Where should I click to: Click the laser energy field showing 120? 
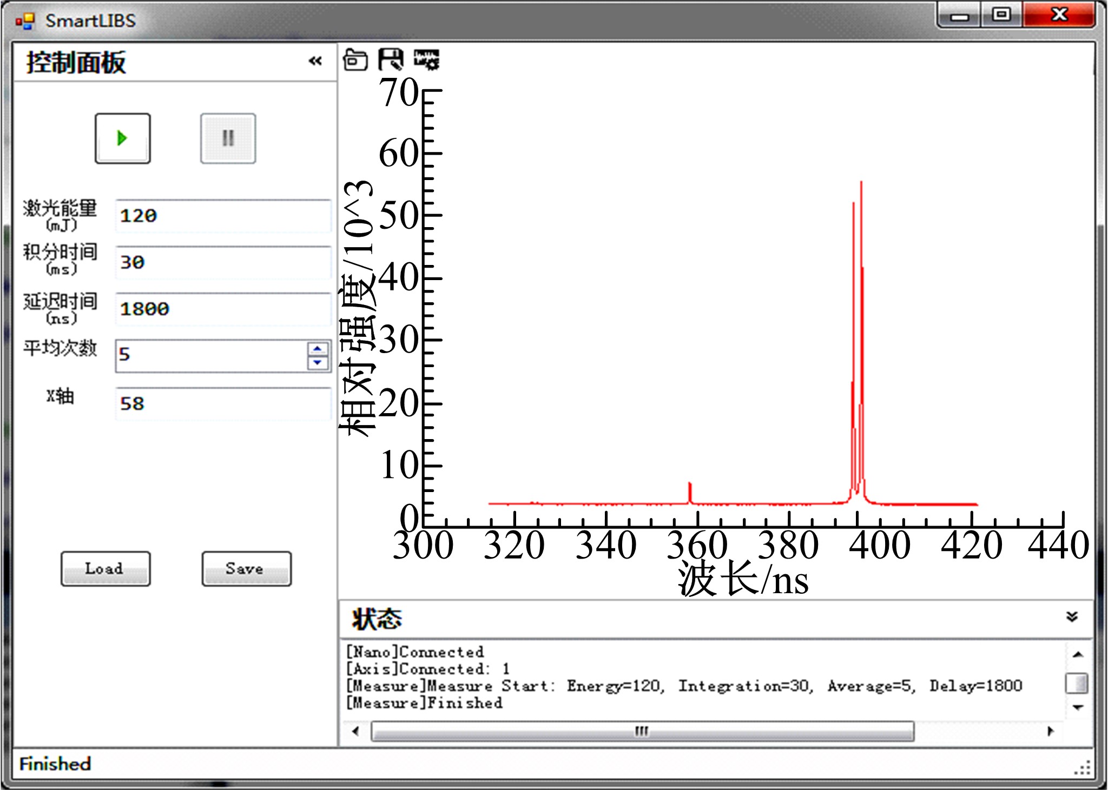223,216
